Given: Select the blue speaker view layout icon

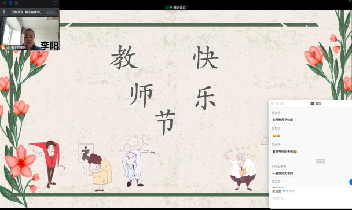Looking at the screenshot, I should coord(10,3).
